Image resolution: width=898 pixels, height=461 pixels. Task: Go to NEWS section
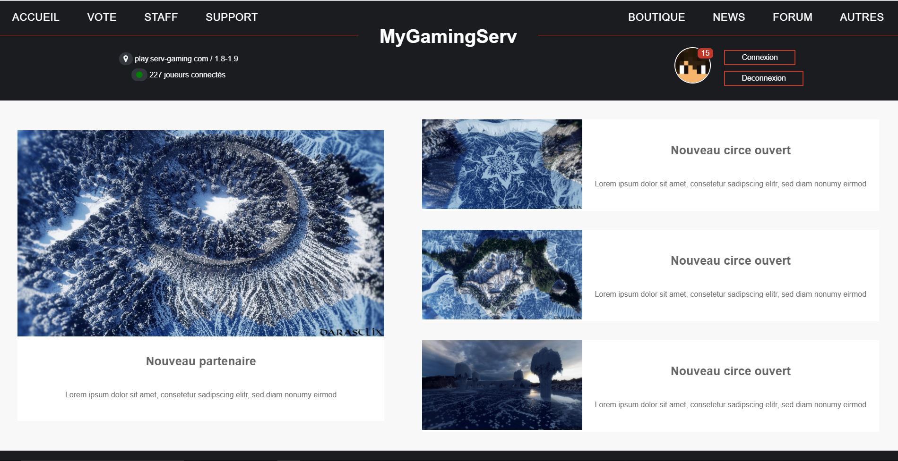(729, 17)
